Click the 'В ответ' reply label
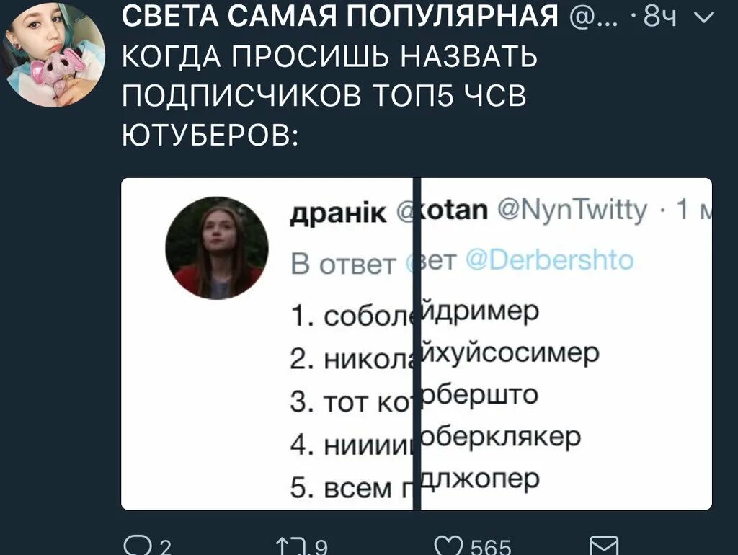This screenshot has width=738, height=555. pos(343,264)
